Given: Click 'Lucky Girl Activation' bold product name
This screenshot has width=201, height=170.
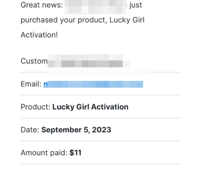Looking at the screenshot, I should pyautogui.click(x=90, y=107).
